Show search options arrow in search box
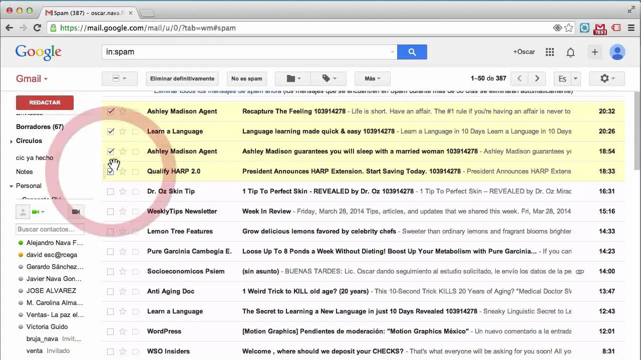The image size is (641, 360). tap(392, 52)
